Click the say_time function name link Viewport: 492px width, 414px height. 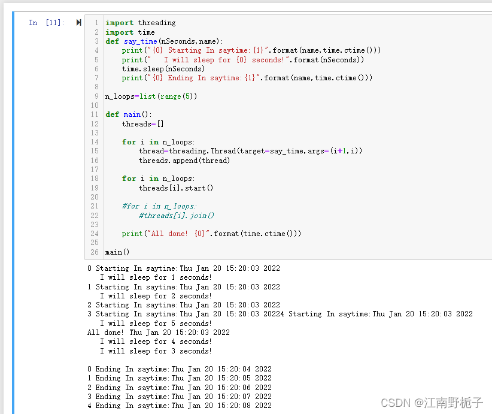click(141, 41)
